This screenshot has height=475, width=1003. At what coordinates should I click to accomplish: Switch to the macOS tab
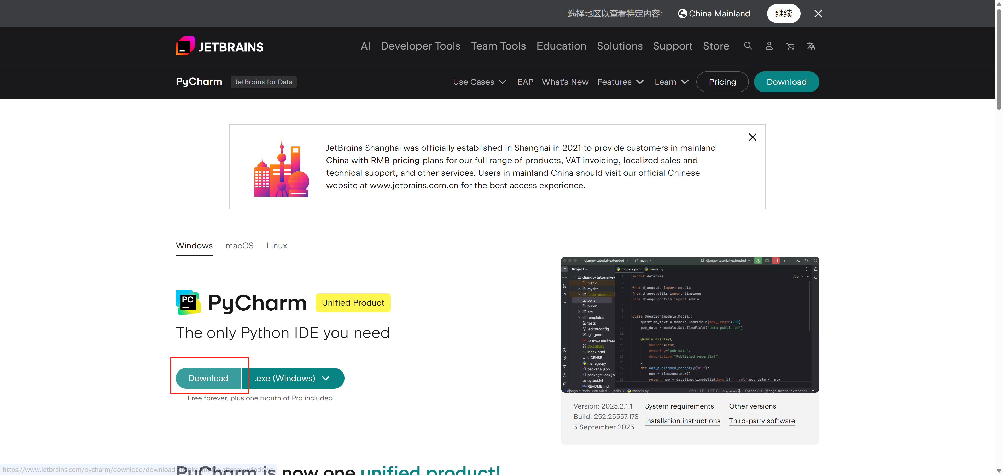239,246
